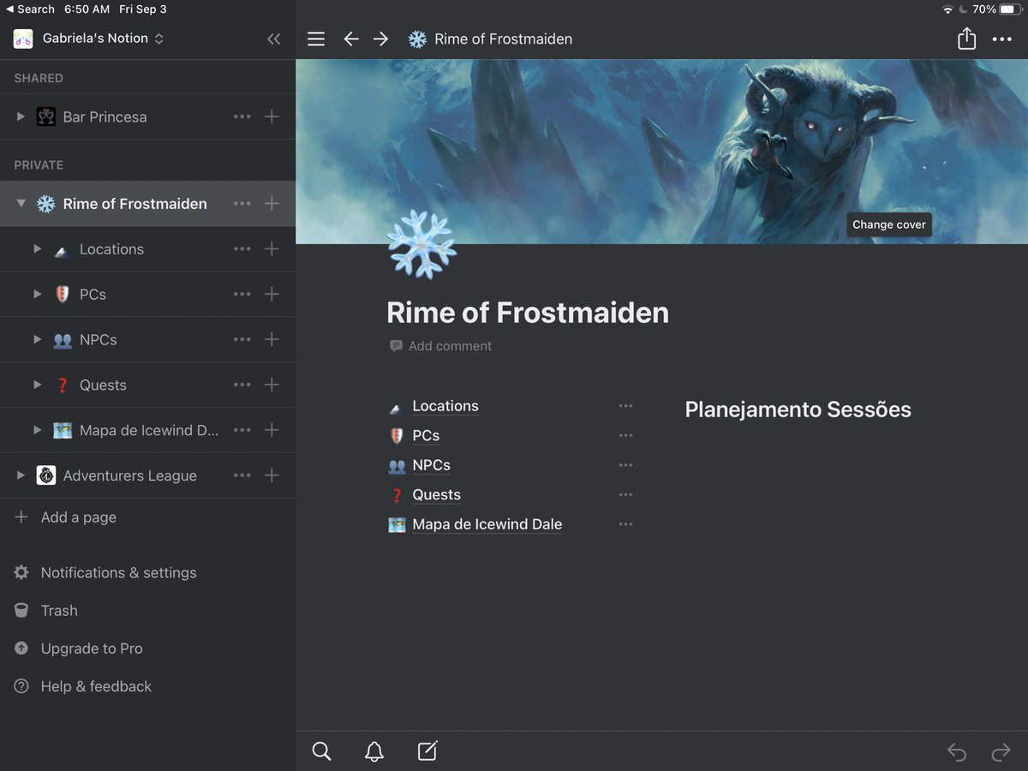The image size is (1028, 771).
Task: Open options for NPCs link on page
Action: [x=625, y=465]
